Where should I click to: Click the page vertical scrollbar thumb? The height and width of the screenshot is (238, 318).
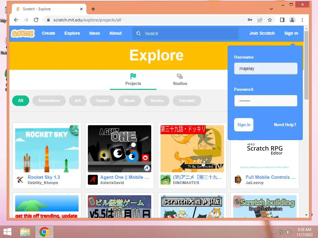coord(306,65)
